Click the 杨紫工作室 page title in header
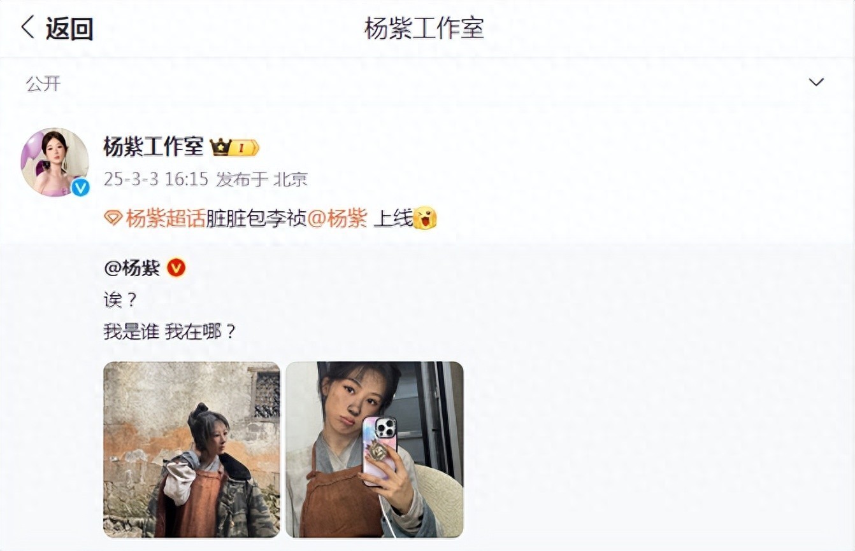The image size is (855, 551). pyautogui.click(x=424, y=28)
